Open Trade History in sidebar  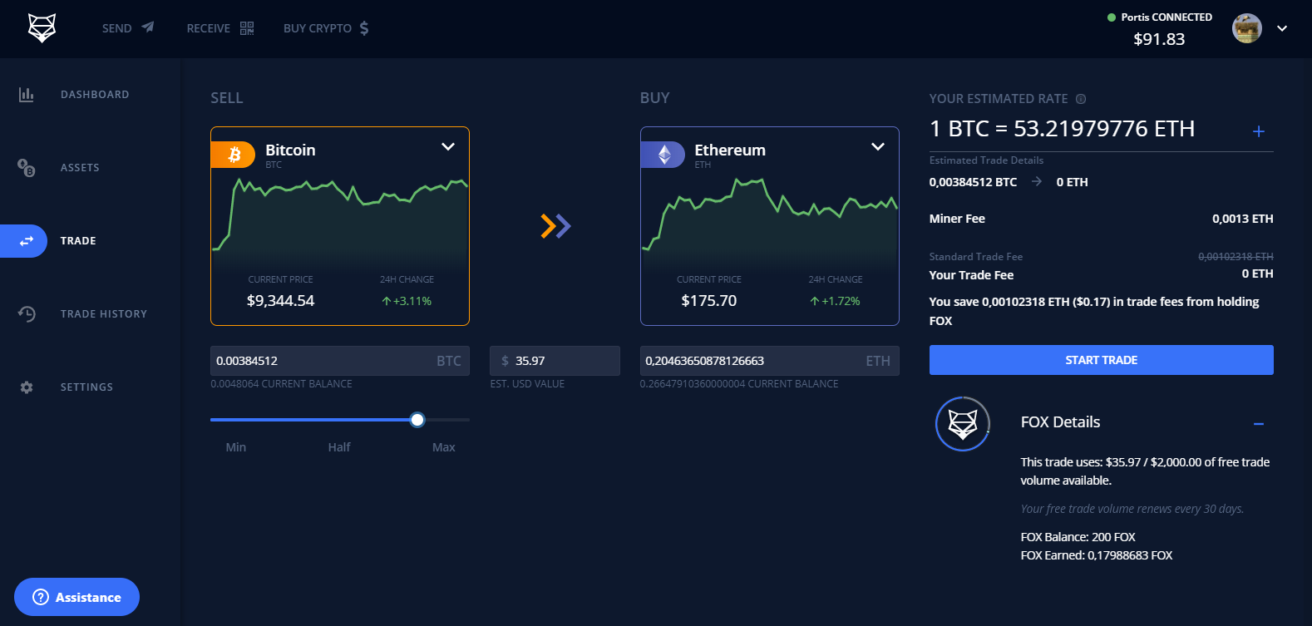[104, 314]
